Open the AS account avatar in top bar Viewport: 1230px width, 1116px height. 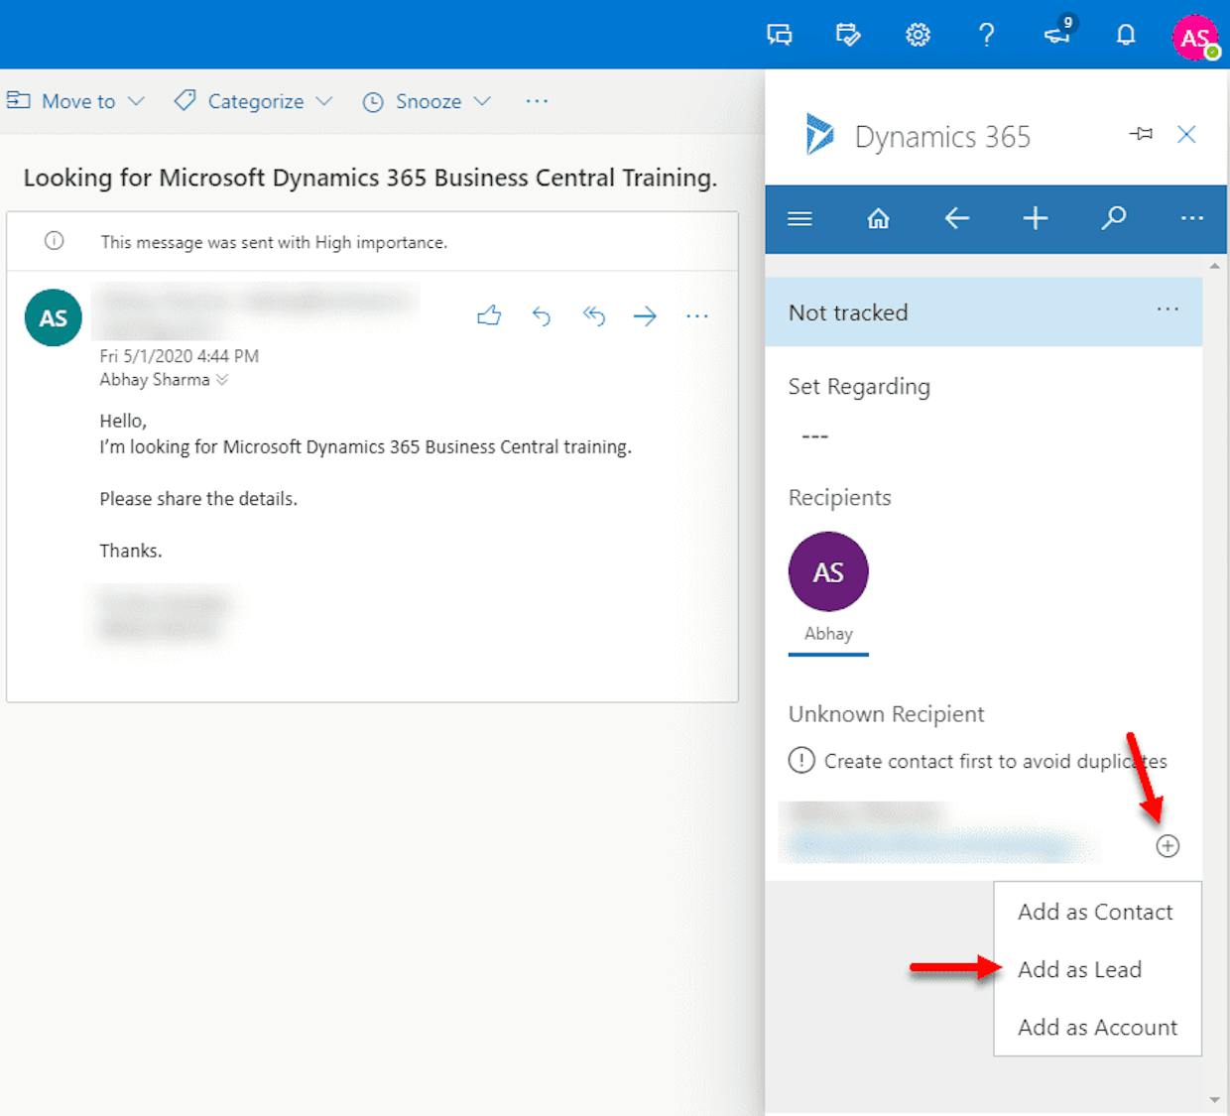coord(1194,37)
